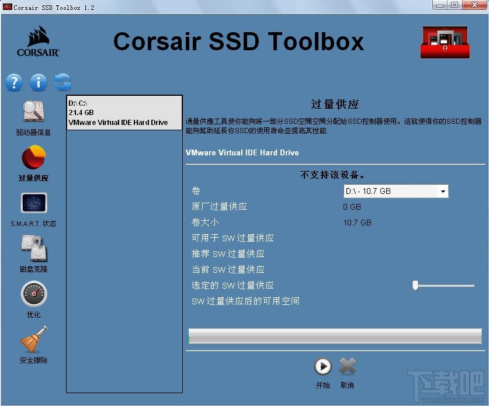Open the 安全擦除 broom icon
The width and height of the screenshot is (489, 406).
[x=34, y=339]
